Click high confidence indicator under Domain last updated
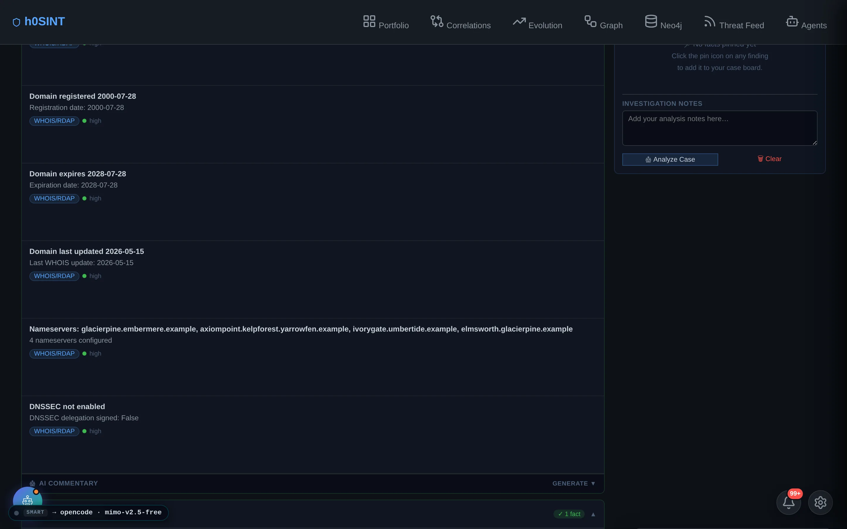 [92, 276]
